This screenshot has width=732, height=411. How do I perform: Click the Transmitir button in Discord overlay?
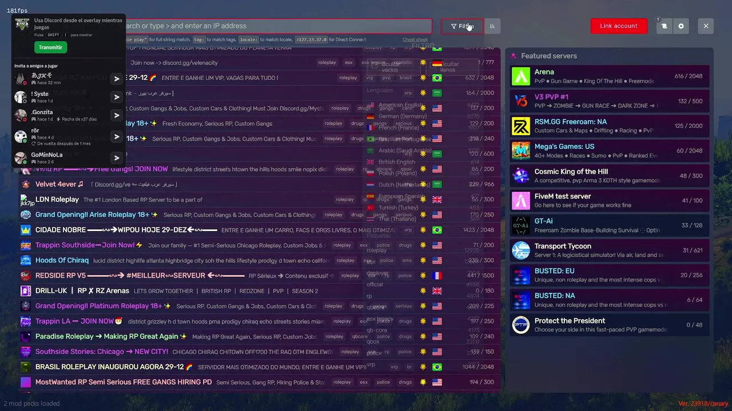tap(50, 47)
